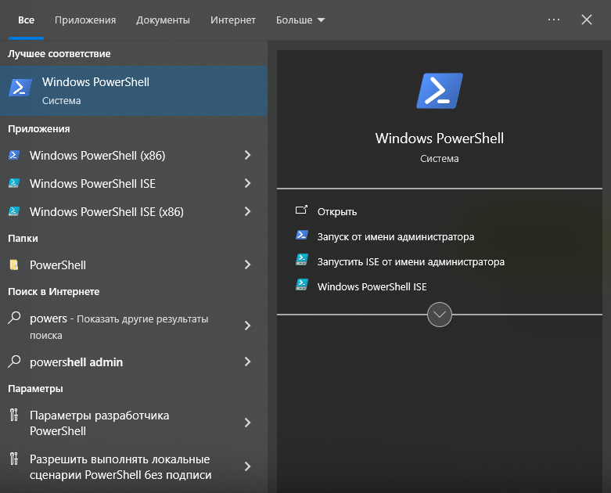Expand PowerShell folder details arrow
611x493 pixels.
[x=247, y=264]
